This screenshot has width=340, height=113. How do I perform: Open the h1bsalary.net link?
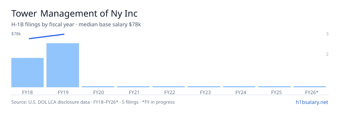312,102
